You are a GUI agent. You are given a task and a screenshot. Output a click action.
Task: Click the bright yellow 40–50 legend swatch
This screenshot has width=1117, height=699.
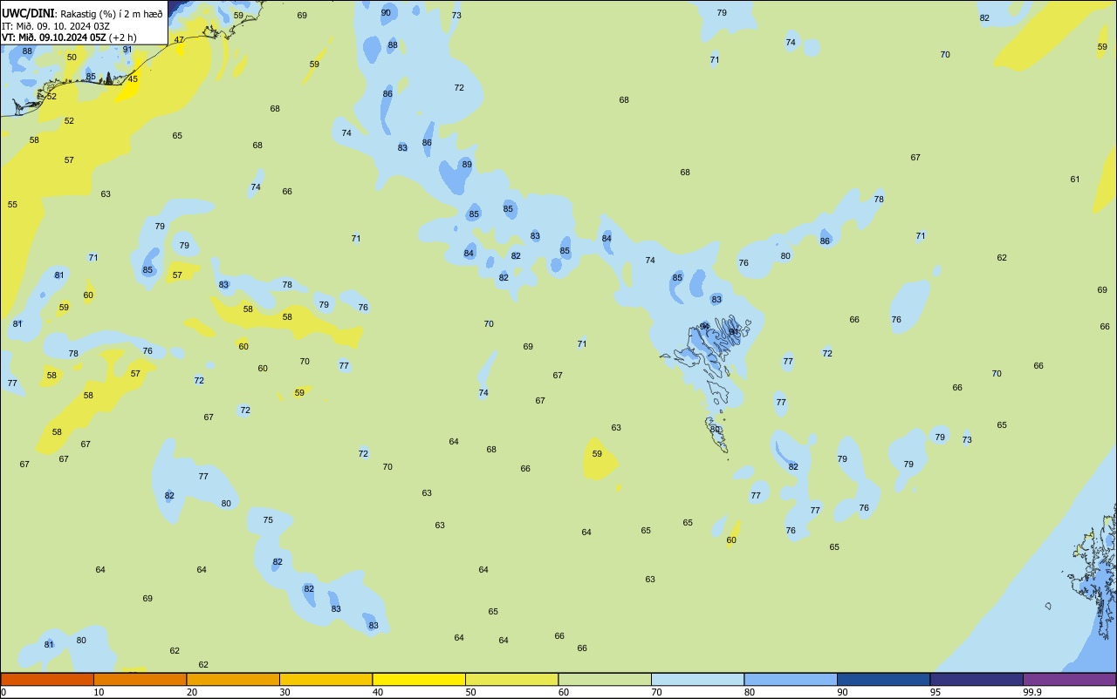click(x=419, y=679)
